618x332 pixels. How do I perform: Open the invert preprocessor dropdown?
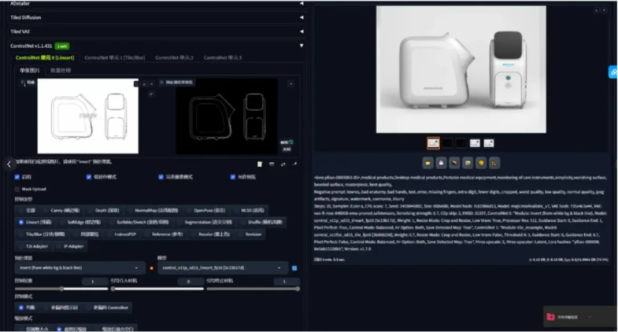(79, 268)
